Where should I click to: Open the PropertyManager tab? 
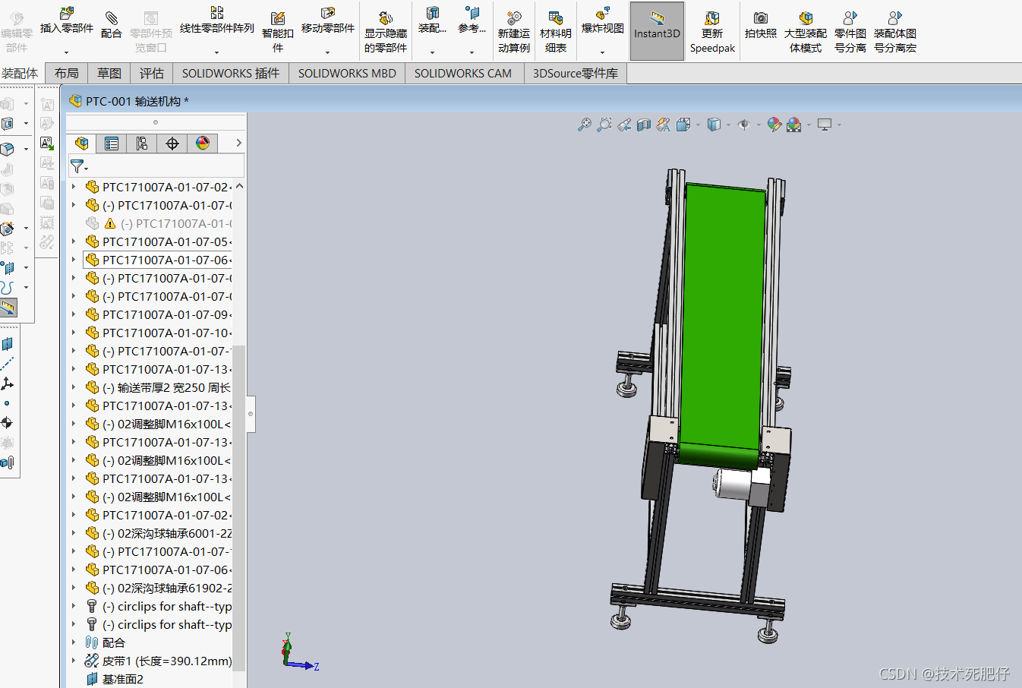click(112, 144)
